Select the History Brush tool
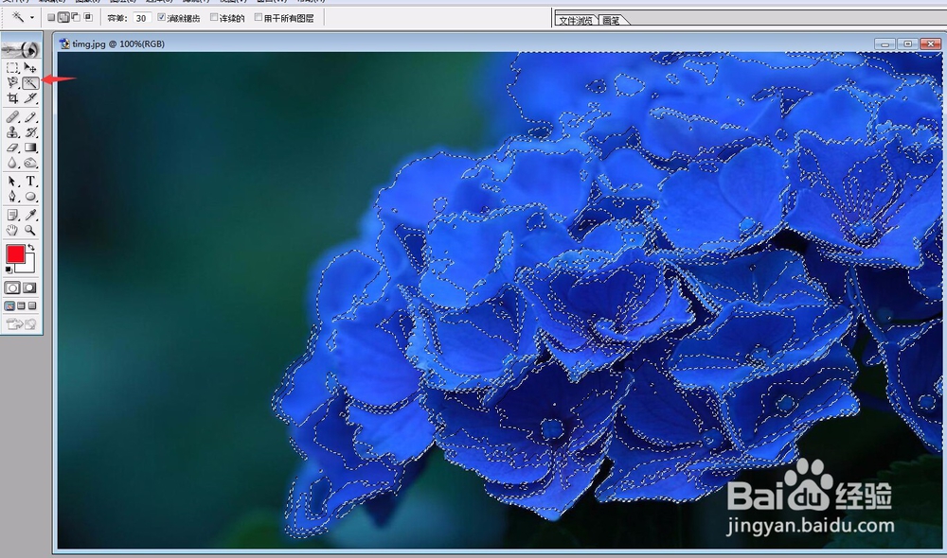The width and height of the screenshot is (947, 558). pyautogui.click(x=30, y=132)
